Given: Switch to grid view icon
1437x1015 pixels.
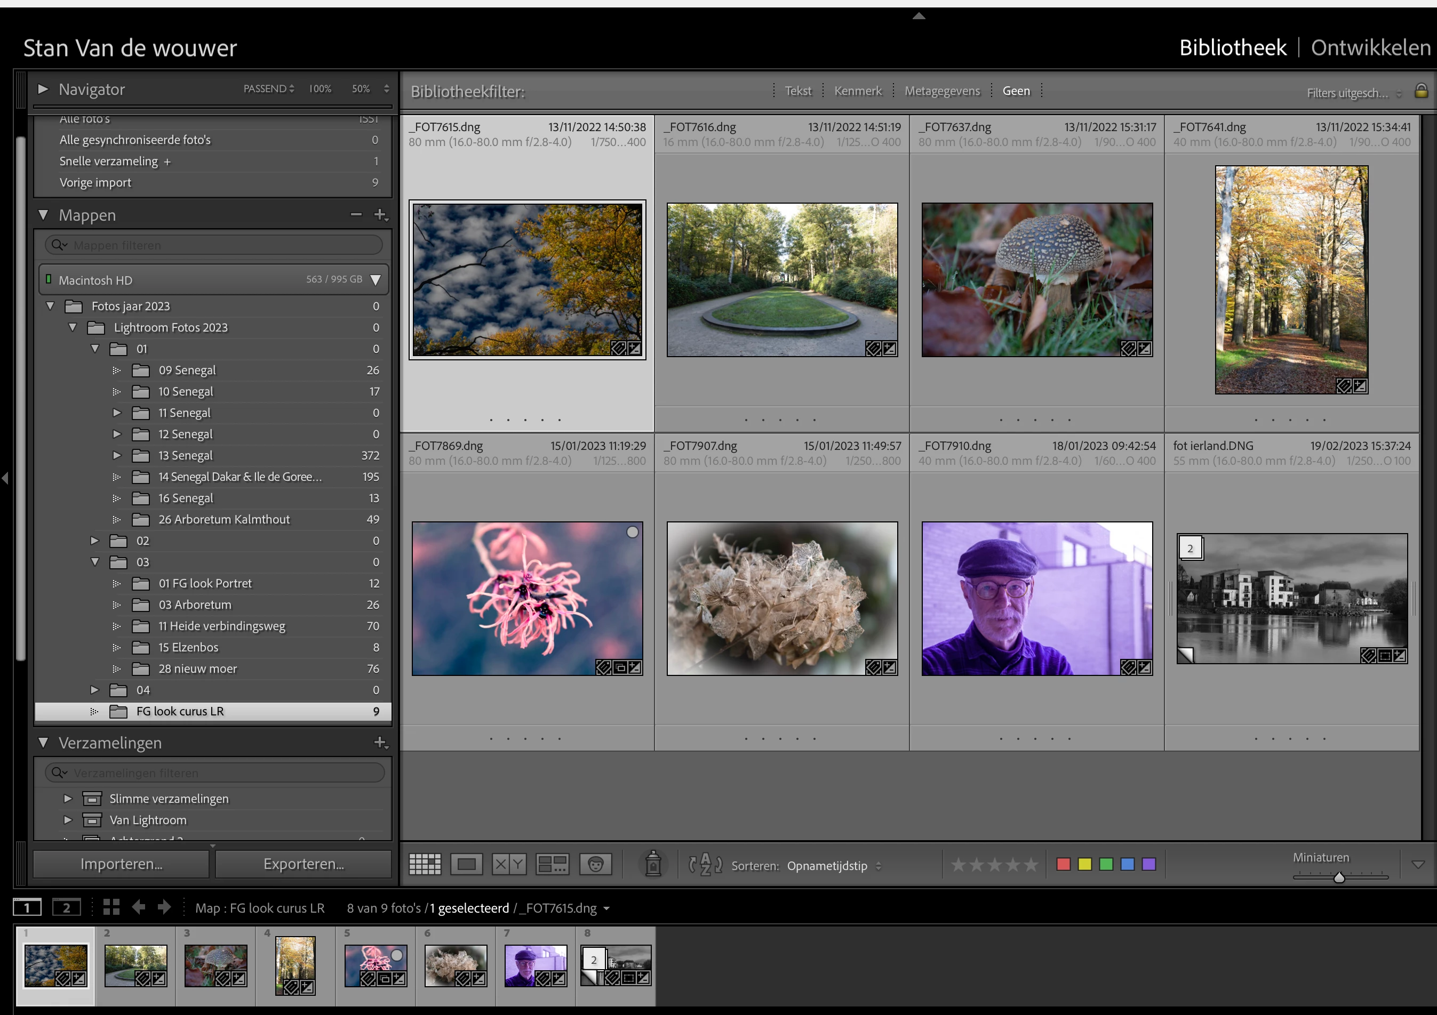Looking at the screenshot, I should (x=425, y=864).
